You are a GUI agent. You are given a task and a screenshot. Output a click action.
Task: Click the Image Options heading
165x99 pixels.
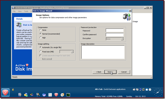pos(43,15)
